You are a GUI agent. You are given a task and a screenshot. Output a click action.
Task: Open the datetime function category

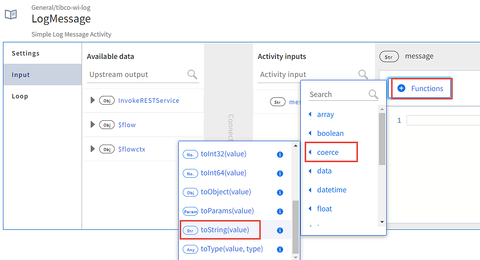coord(332,190)
